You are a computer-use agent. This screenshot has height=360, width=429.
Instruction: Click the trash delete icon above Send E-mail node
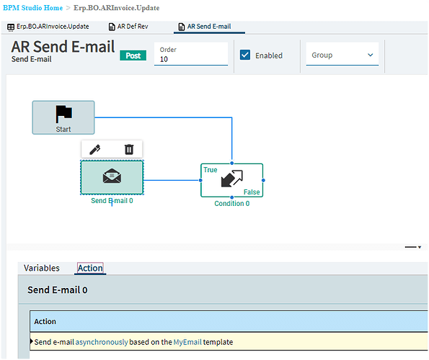(x=129, y=150)
